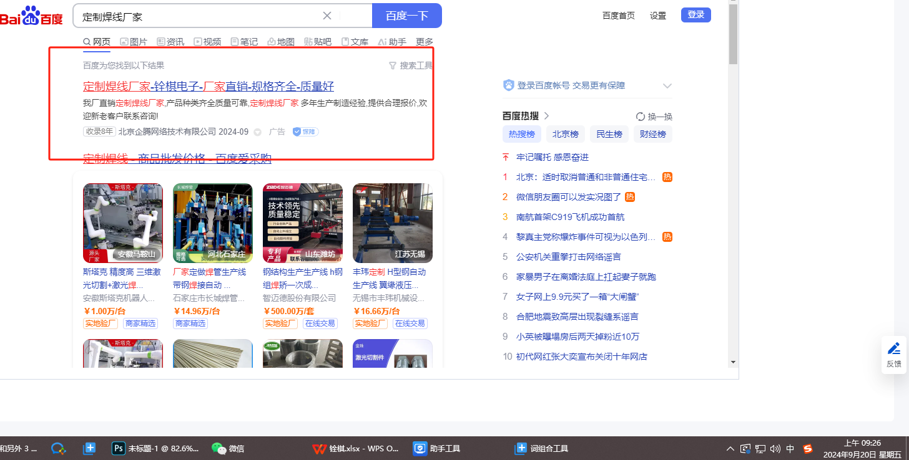Open the 定制焊线厂家-铨棋电子 ad result title
The image size is (909, 460).
click(x=209, y=87)
